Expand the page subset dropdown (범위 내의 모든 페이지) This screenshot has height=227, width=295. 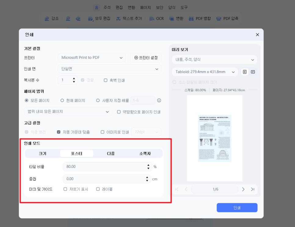68,112
